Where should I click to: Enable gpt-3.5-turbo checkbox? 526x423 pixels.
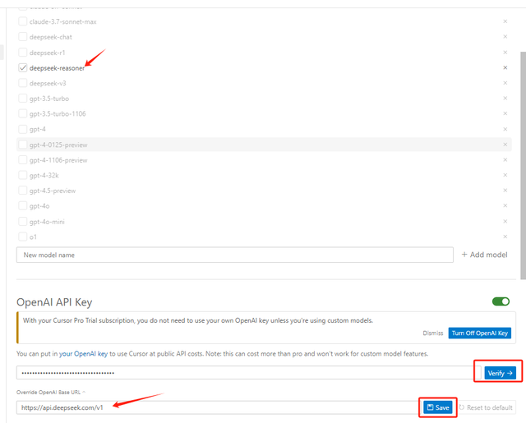coord(22,99)
